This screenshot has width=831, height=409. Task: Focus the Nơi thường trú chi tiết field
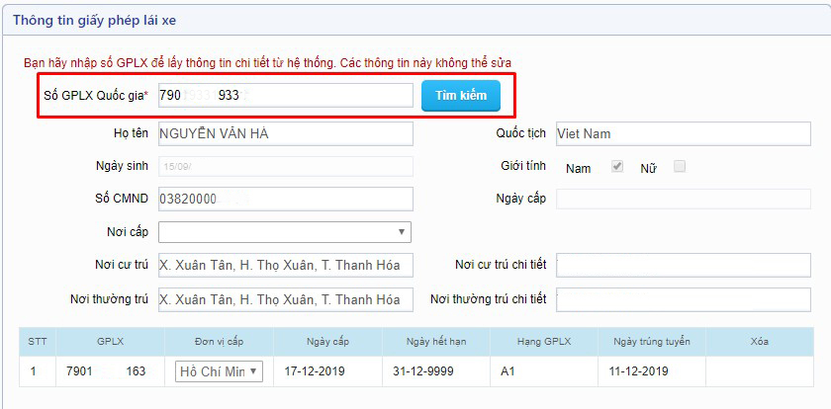click(682, 298)
